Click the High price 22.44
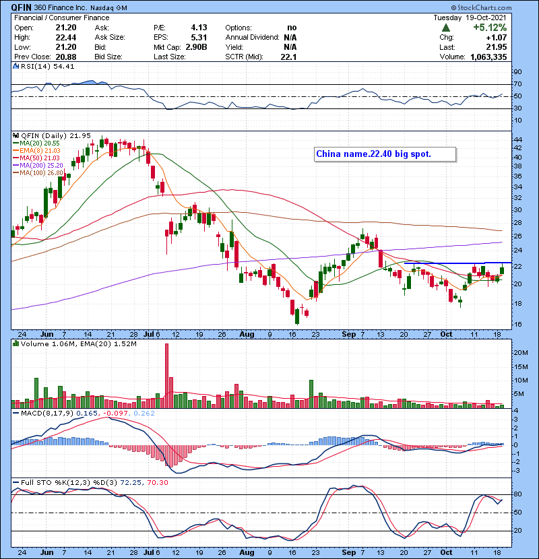 tap(65, 38)
